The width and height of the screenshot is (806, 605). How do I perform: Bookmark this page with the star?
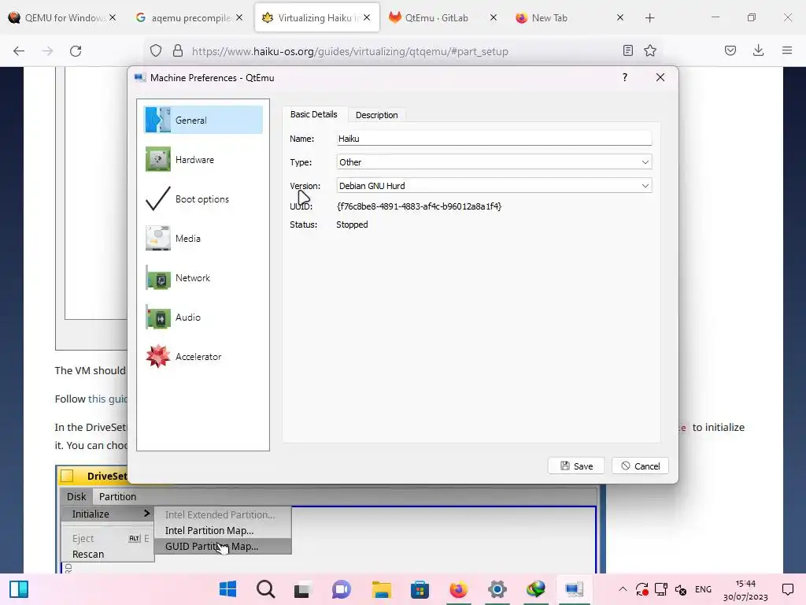(x=650, y=50)
